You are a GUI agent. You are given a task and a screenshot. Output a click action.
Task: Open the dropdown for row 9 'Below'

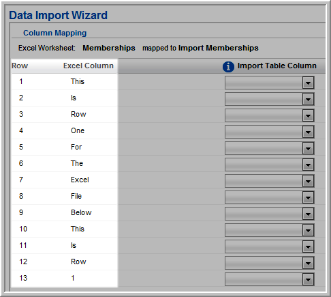coord(270,214)
